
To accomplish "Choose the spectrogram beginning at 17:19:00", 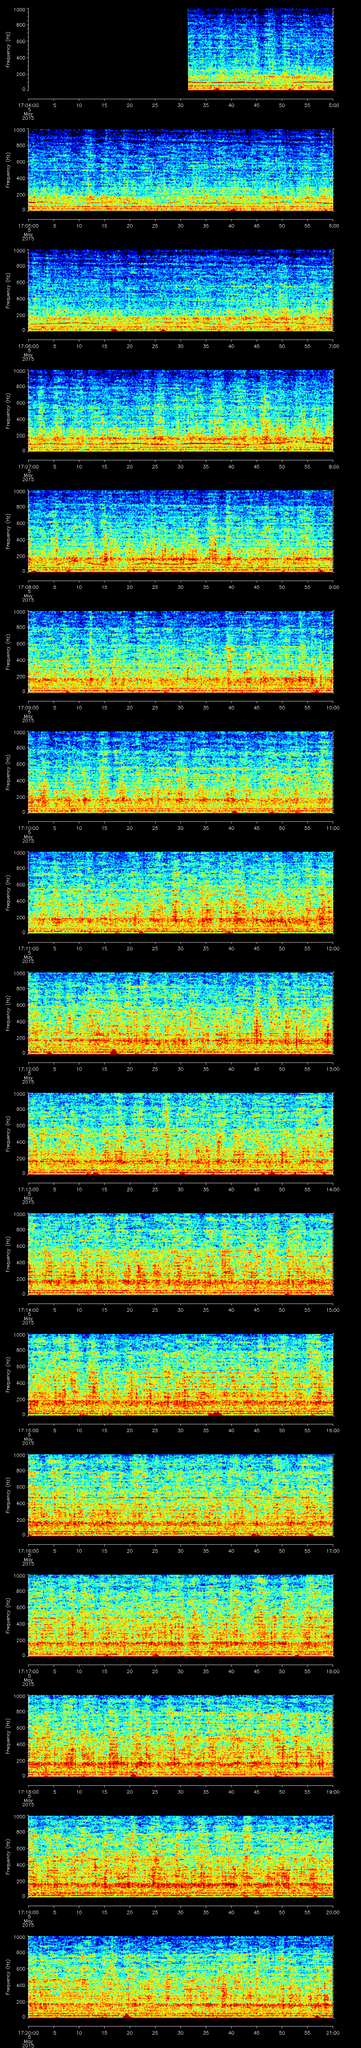I will click(x=181, y=1856).
